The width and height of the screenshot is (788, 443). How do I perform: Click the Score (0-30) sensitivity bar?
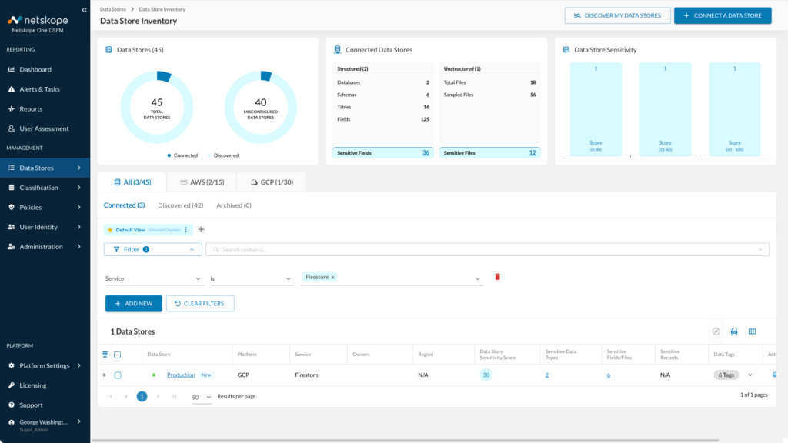click(596, 109)
